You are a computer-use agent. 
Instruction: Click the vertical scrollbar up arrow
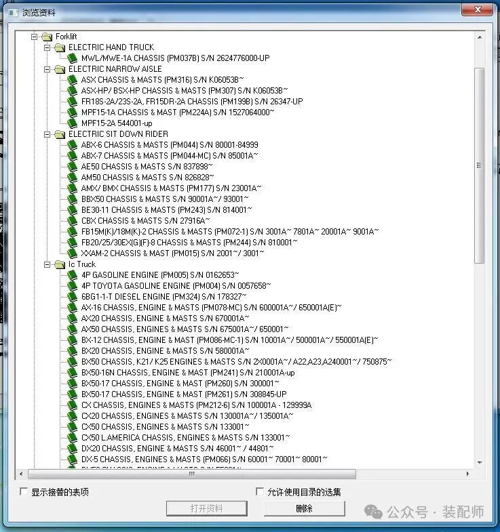pyautogui.click(x=480, y=37)
